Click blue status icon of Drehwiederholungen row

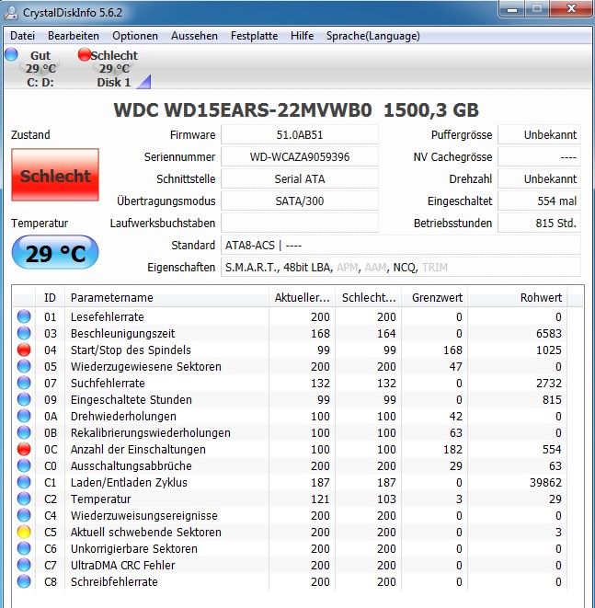click(x=24, y=416)
